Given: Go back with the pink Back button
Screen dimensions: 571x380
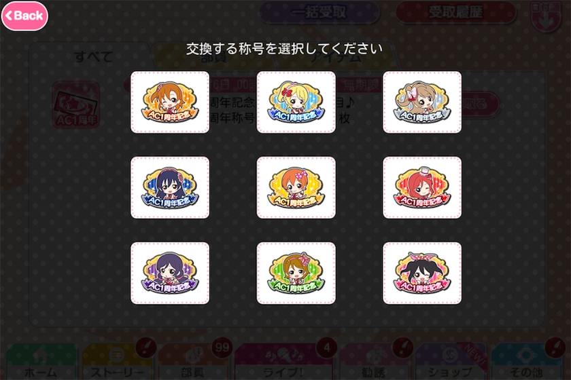Looking at the screenshot, I should click(x=24, y=16).
